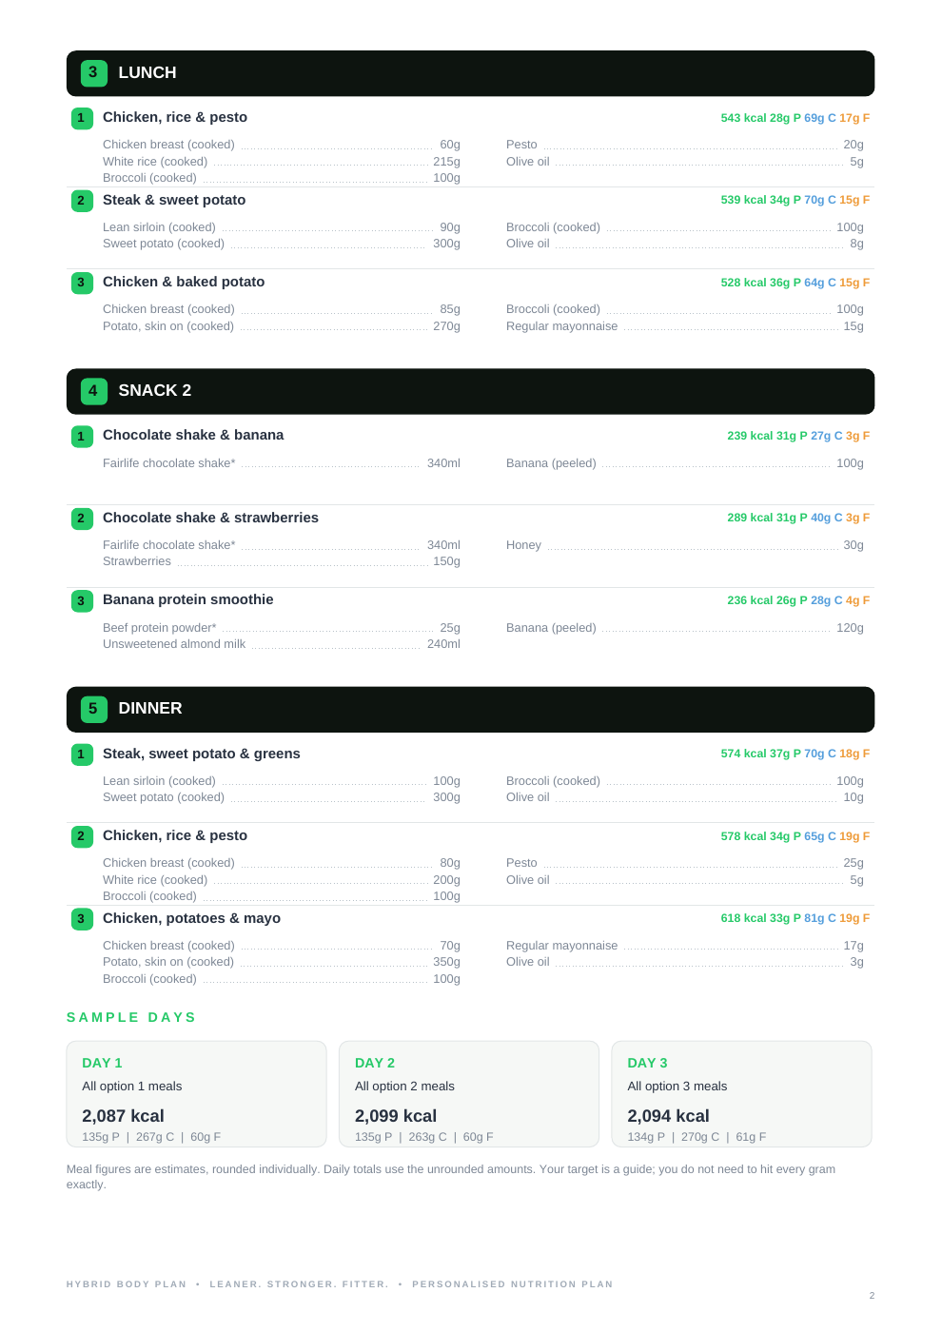The width and height of the screenshot is (942, 1332).
Task: Click the green number 3 Lunch badge
Action: pos(93,72)
